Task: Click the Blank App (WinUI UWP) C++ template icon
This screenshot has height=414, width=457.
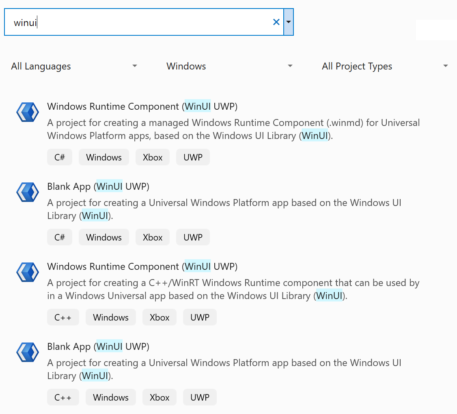Action: [x=27, y=352]
